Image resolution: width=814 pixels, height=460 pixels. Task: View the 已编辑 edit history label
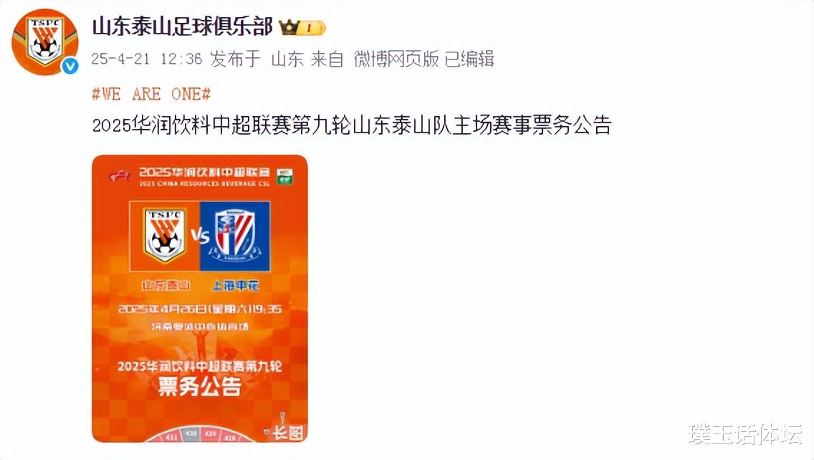(469, 59)
